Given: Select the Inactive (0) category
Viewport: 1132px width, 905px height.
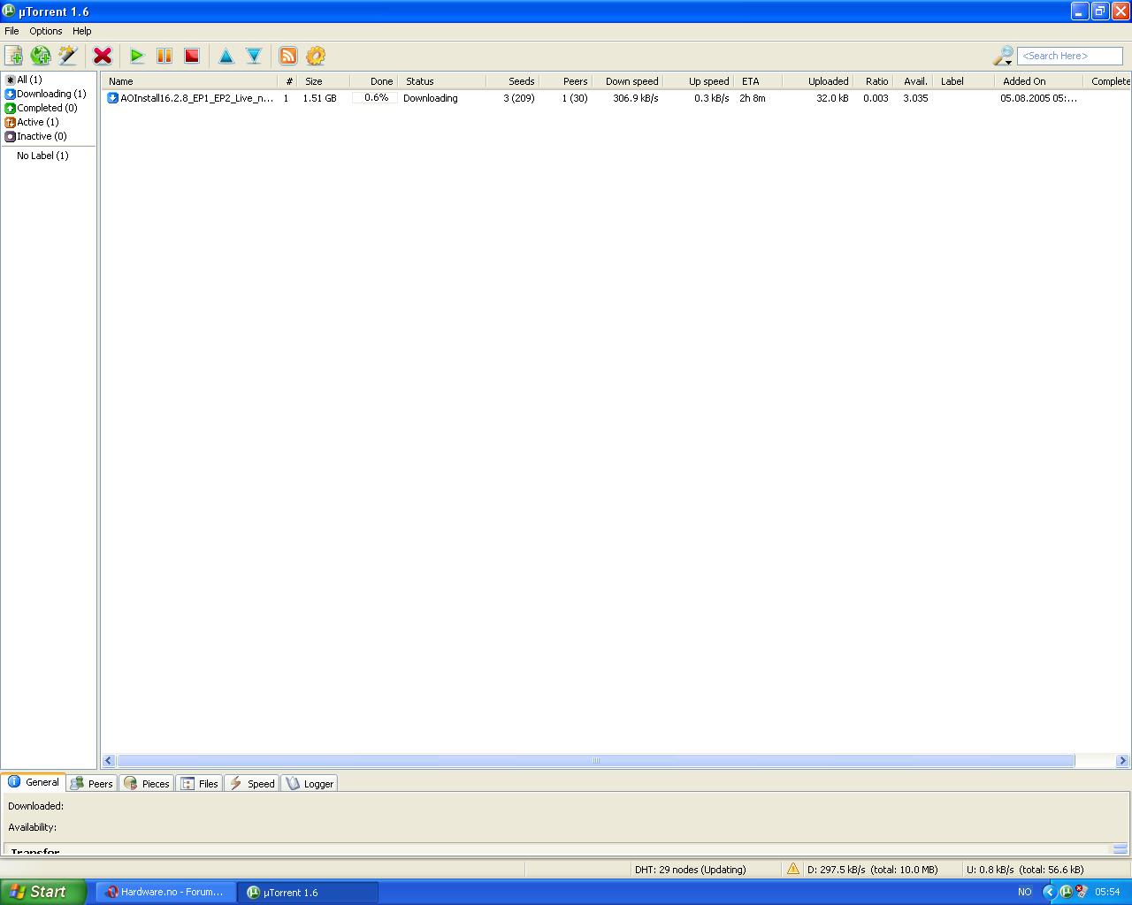Looking at the screenshot, I should [x=36, y=136].
